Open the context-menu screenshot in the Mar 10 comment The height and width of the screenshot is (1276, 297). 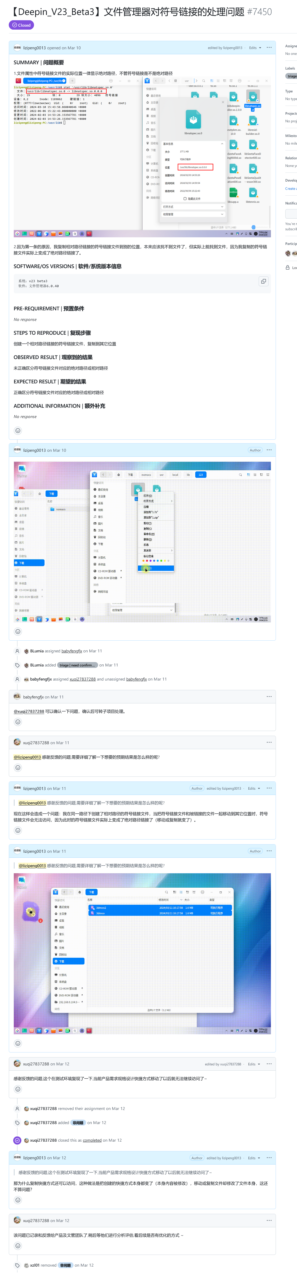click(x=142, y=542)
